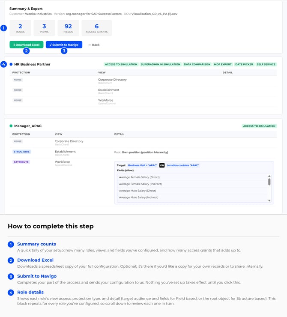Click the Summary counts instruction heading
The image size is (287, 317).
click(36, 244)
